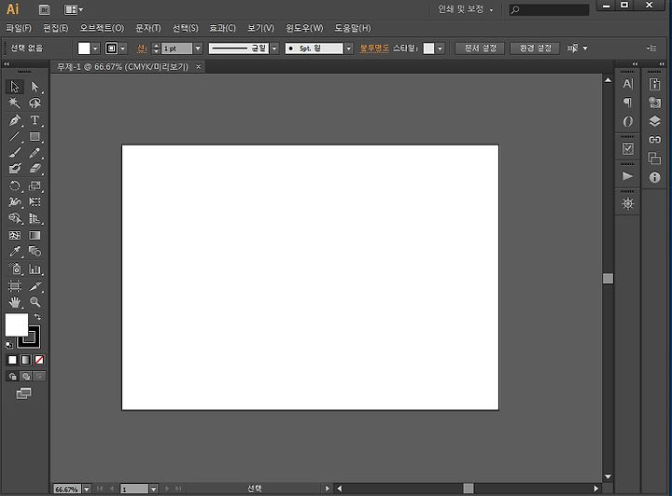Select the Column Graph tool
This screenshot has height=496, width=672.
(x=35, y=269)
